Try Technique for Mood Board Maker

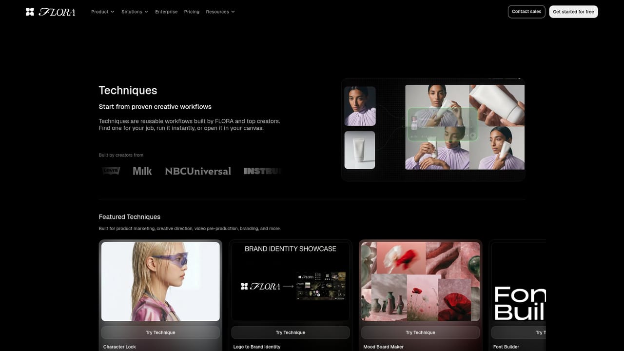coord(420,332)
